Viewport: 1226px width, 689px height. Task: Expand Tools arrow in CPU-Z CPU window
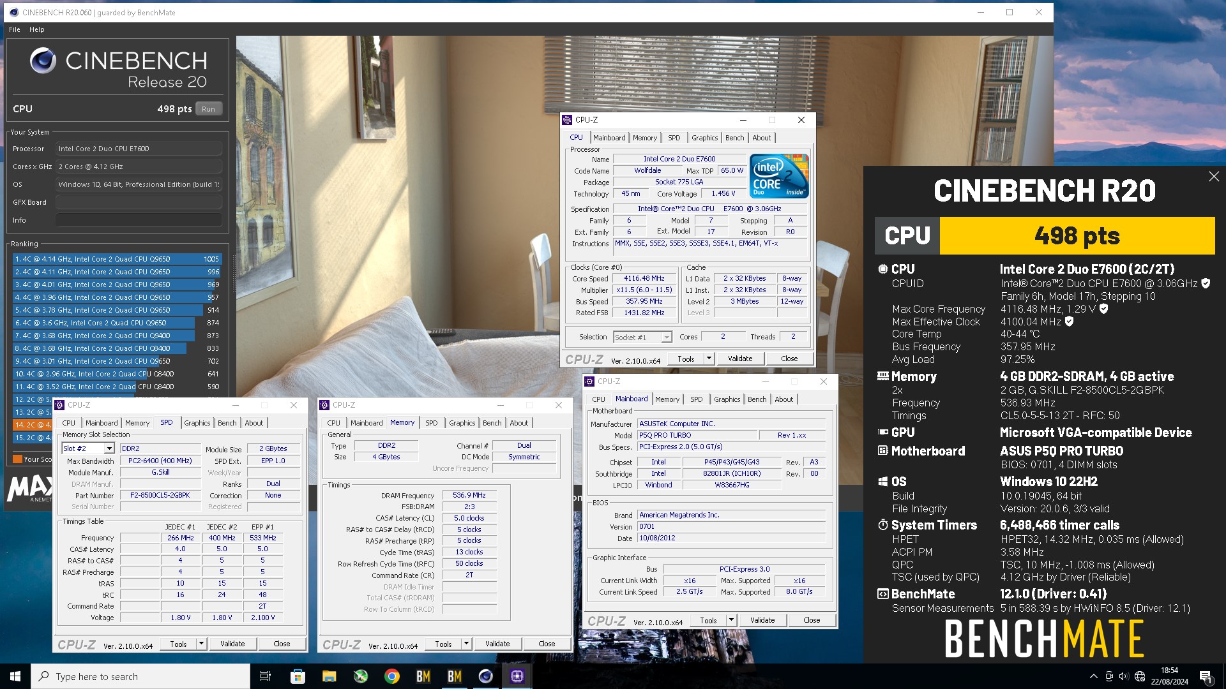pos(709,359)
